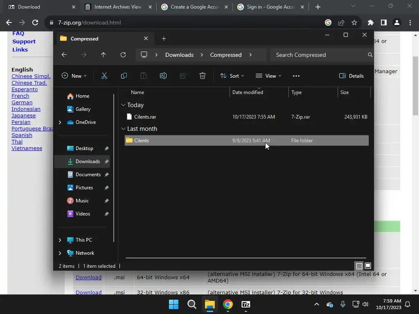Collapse the Last month group
The image size is (419, 314).
pos(123,129)
